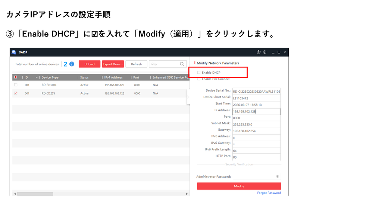Sort by Enhanced SDK Service Port column
Viewport: 382px width, 213px height.
[170, 77]
